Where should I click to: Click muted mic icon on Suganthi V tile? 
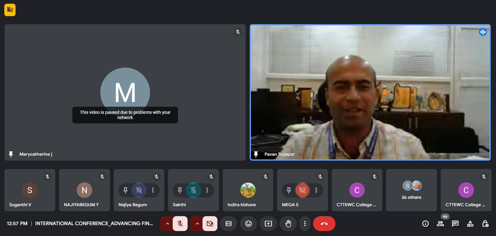pos(48,177)
